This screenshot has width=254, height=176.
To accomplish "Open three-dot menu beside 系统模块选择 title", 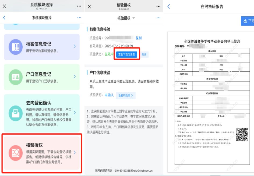I will (79, 6).
